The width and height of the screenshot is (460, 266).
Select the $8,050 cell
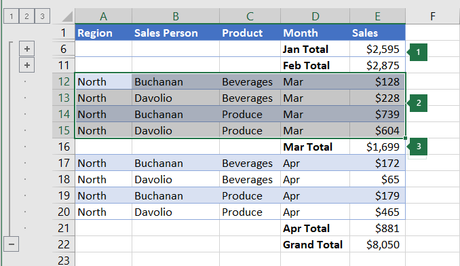click(377, 244)
